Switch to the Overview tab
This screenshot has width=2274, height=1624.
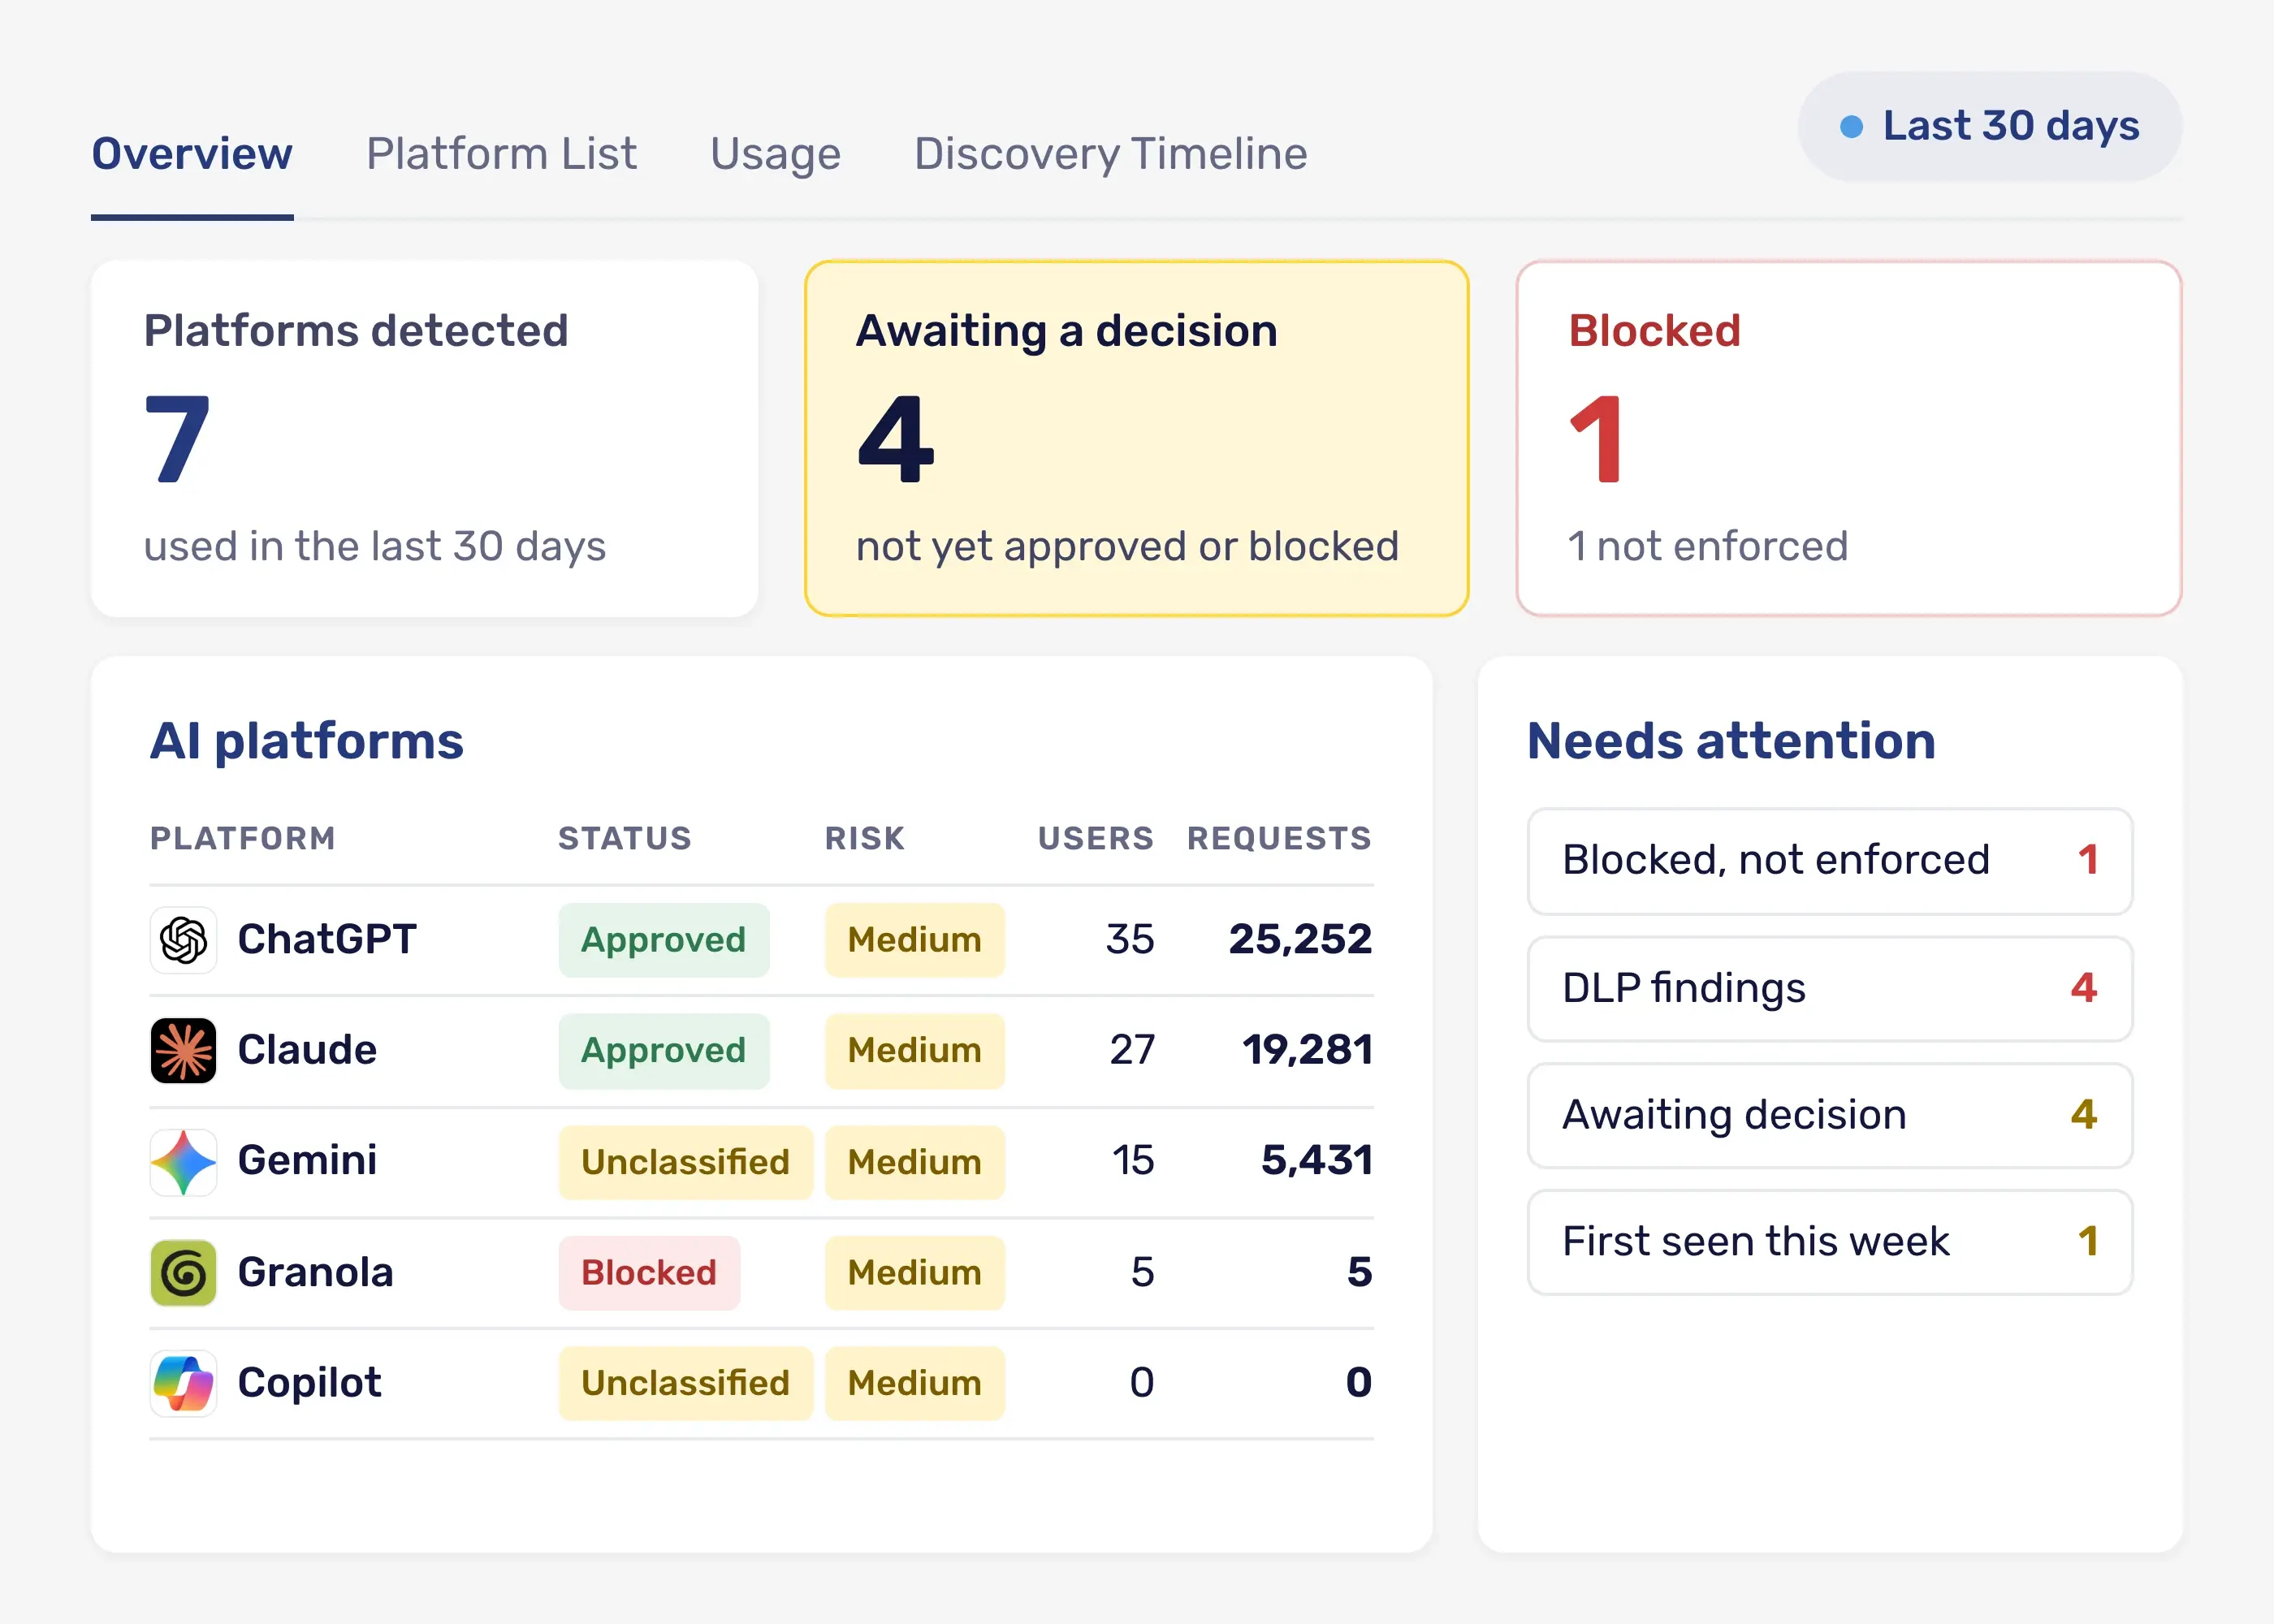click(192, 154)
